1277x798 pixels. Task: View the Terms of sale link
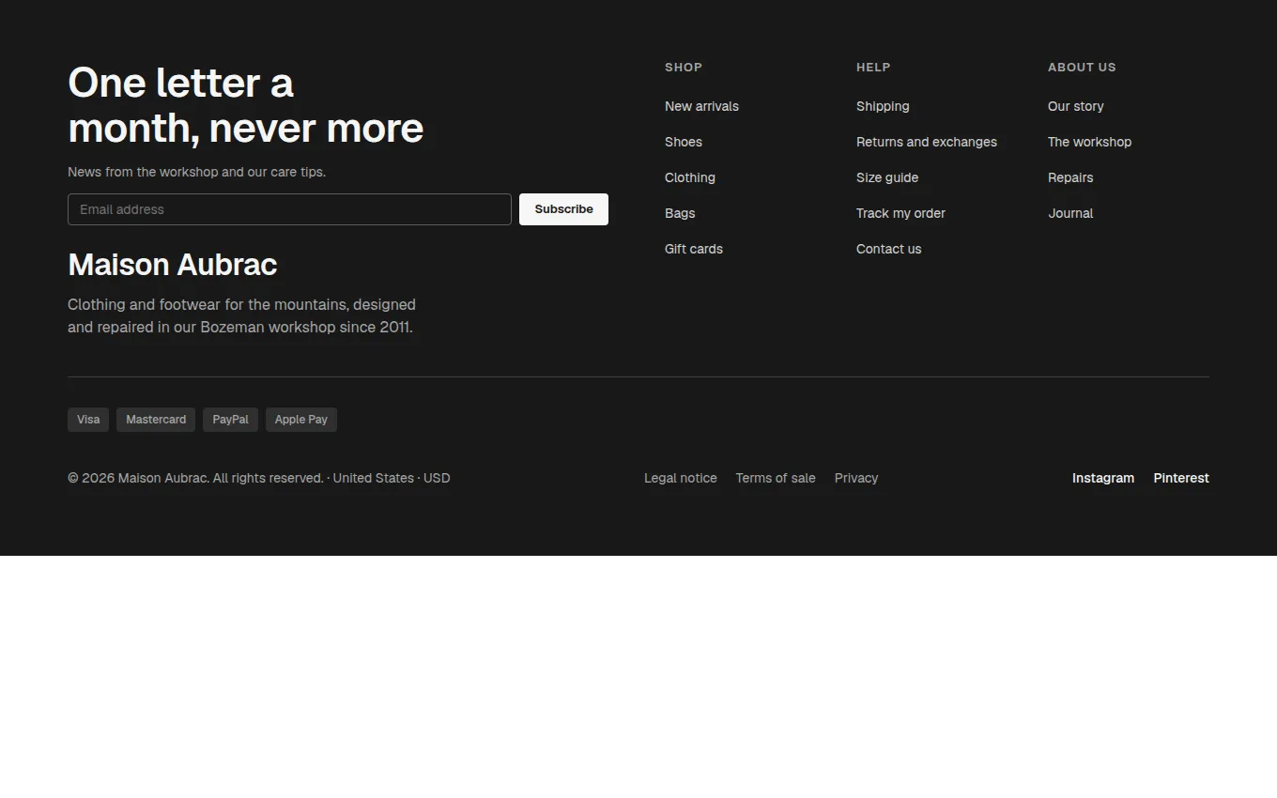(x=776, y=478)
